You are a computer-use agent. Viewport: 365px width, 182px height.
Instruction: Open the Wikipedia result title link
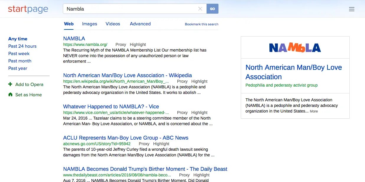click(x=127, y=75)
